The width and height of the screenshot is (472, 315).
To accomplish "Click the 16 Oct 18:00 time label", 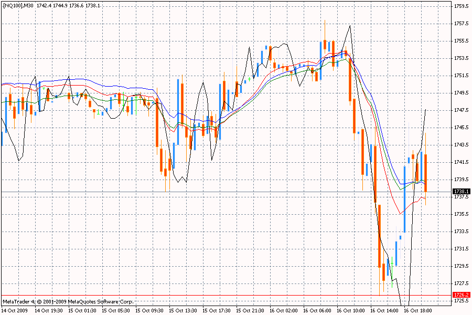I will click(x=418, y=310).
